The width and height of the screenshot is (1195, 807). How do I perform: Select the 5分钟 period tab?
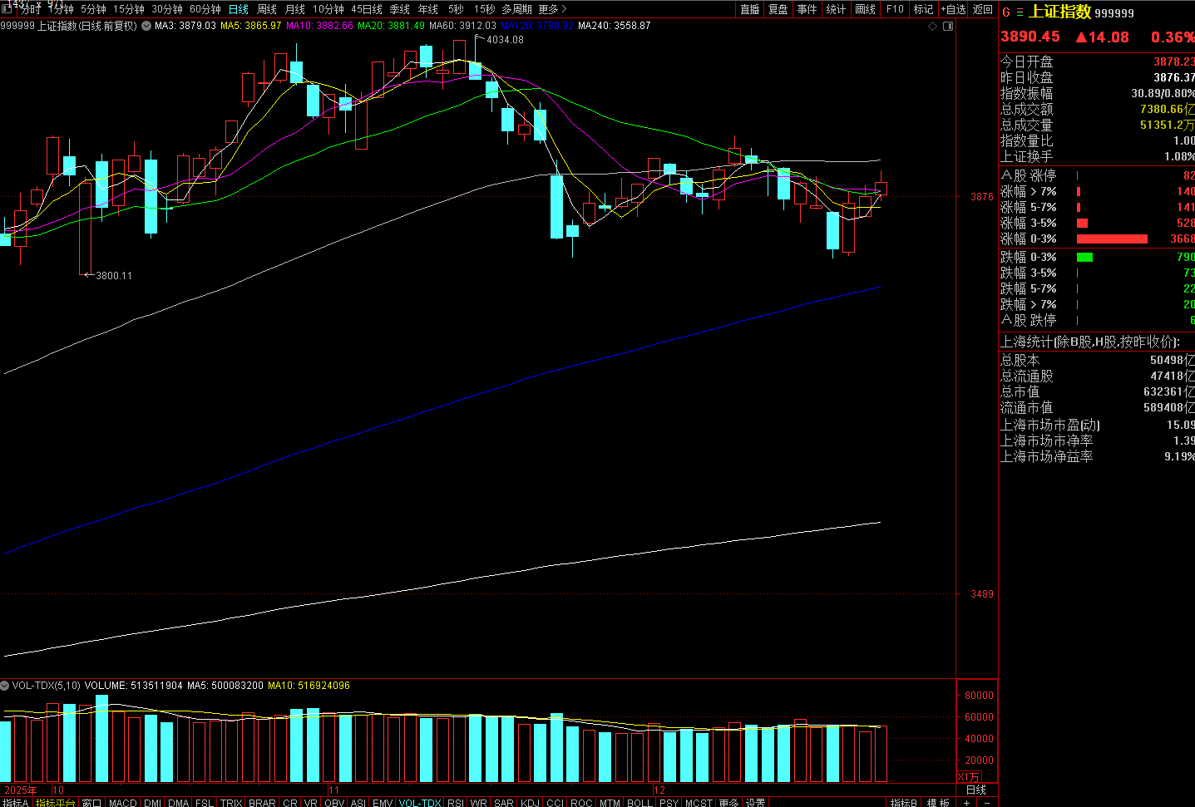[93, 9]
